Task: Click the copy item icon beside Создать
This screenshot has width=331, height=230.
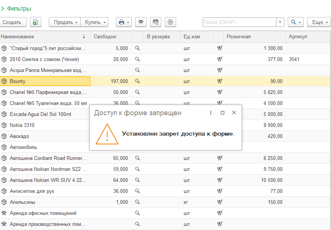Action: click(x=35, y=22)
